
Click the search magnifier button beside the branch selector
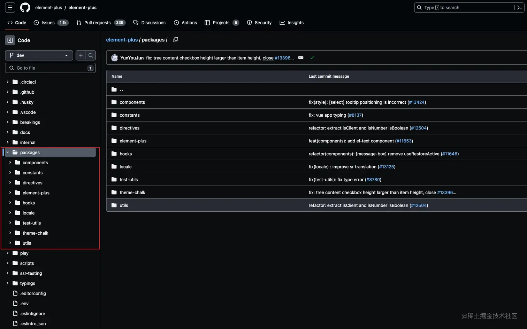point(91,55)
